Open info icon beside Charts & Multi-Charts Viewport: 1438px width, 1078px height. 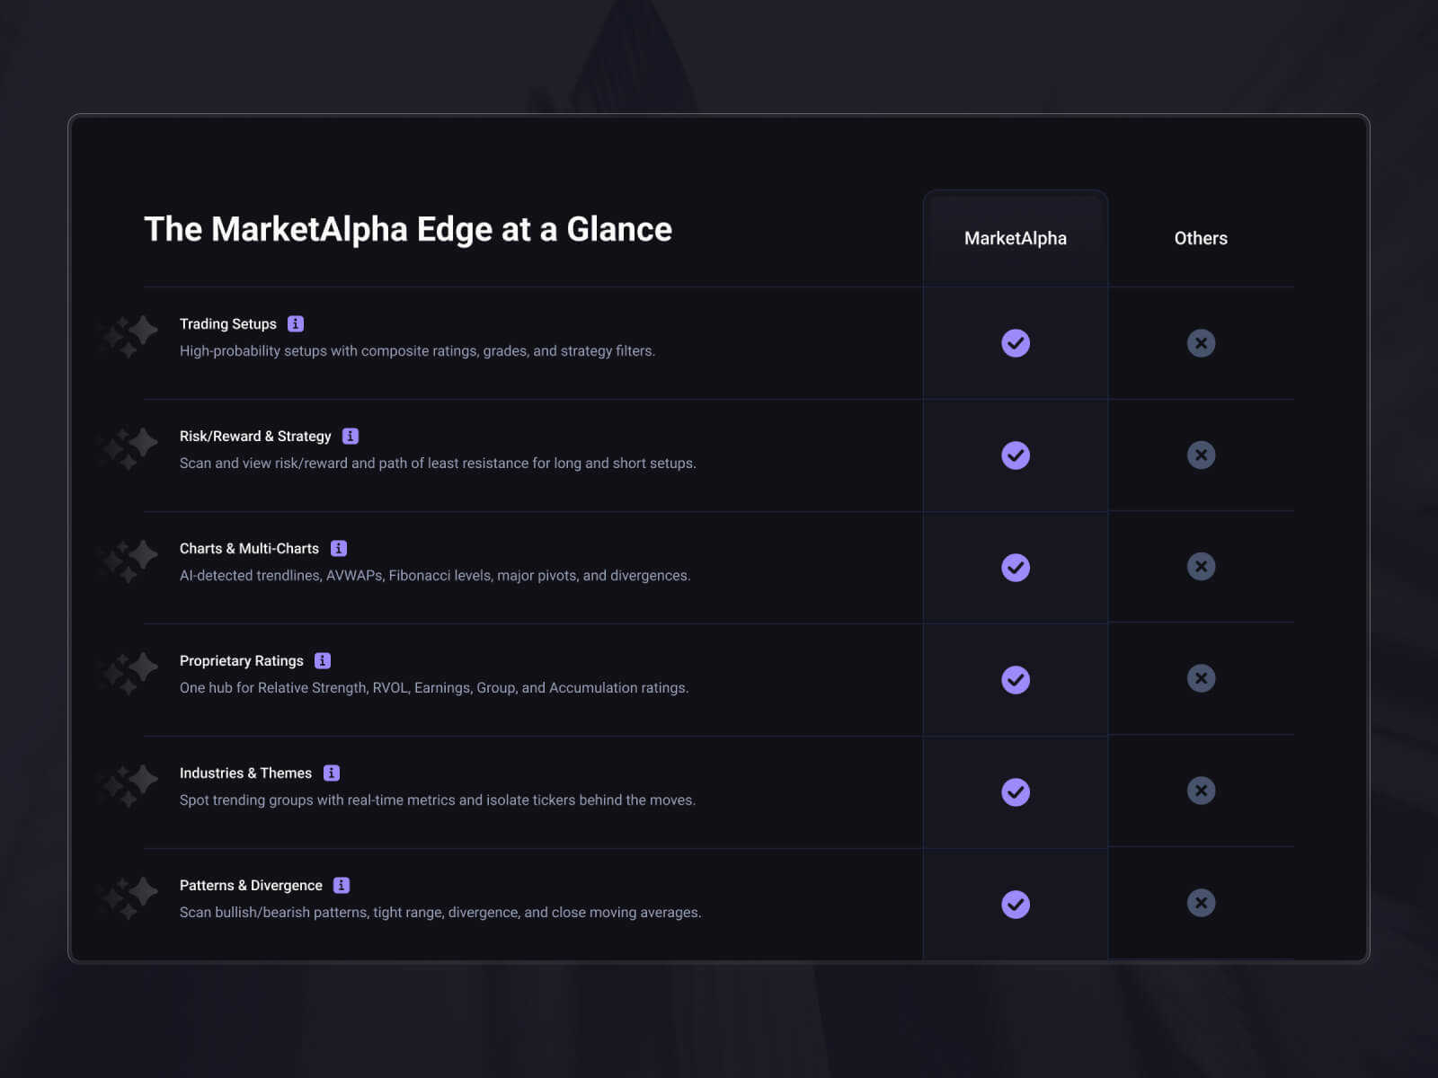pyautogui.click(x=339, y=549)
